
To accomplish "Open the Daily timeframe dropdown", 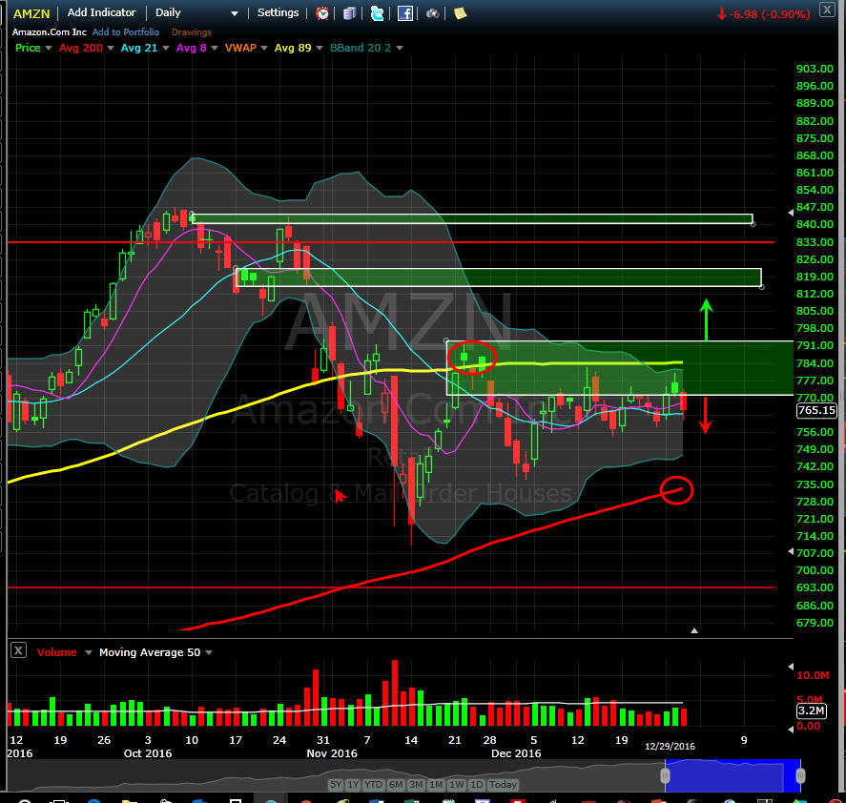I will coord(235,14).
